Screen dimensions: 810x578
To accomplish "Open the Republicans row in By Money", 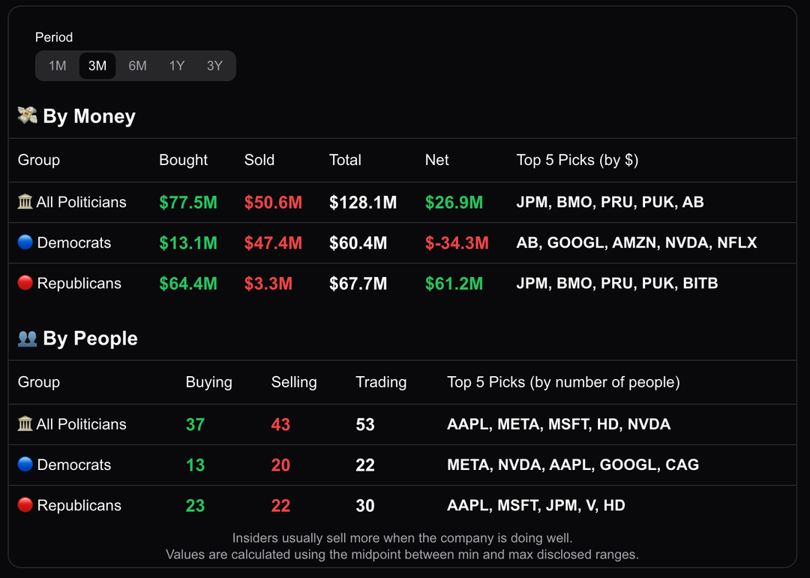I will tap(79, 283).
